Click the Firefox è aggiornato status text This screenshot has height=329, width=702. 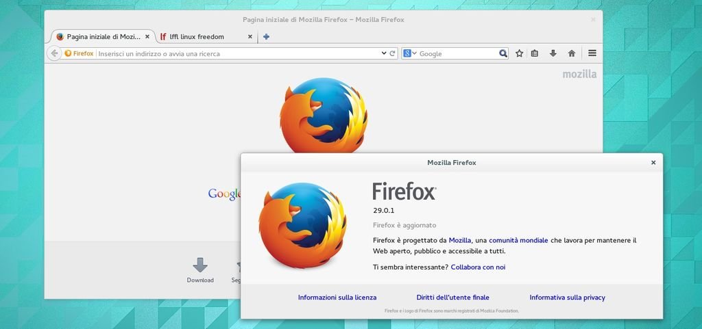point(404,226)
